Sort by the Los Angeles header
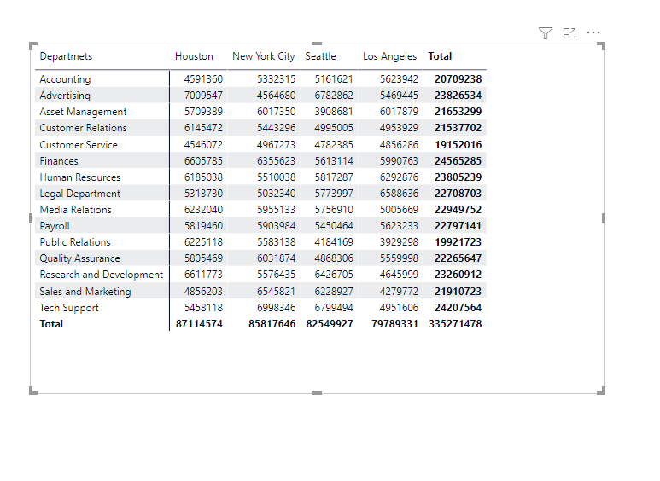Image resolution: width=660 pixels, height=481 pixels. 390,56
